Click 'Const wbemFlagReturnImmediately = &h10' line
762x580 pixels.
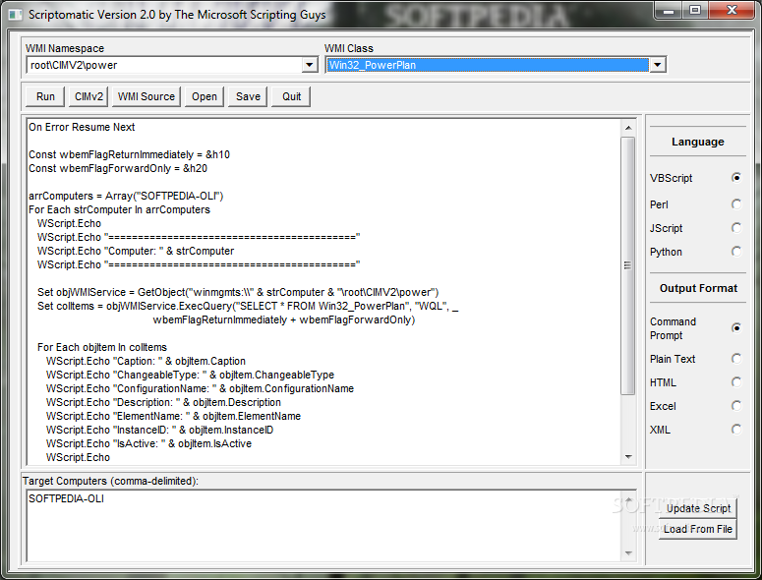[x=129, y=155]
